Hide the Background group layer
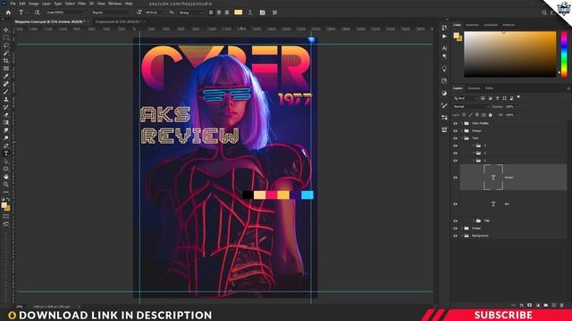The image size is (572, 321). click(455, 235)
